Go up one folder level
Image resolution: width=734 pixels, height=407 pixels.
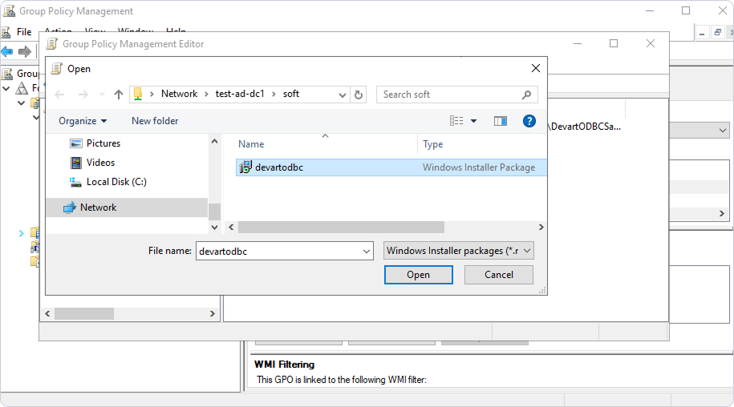119,95
